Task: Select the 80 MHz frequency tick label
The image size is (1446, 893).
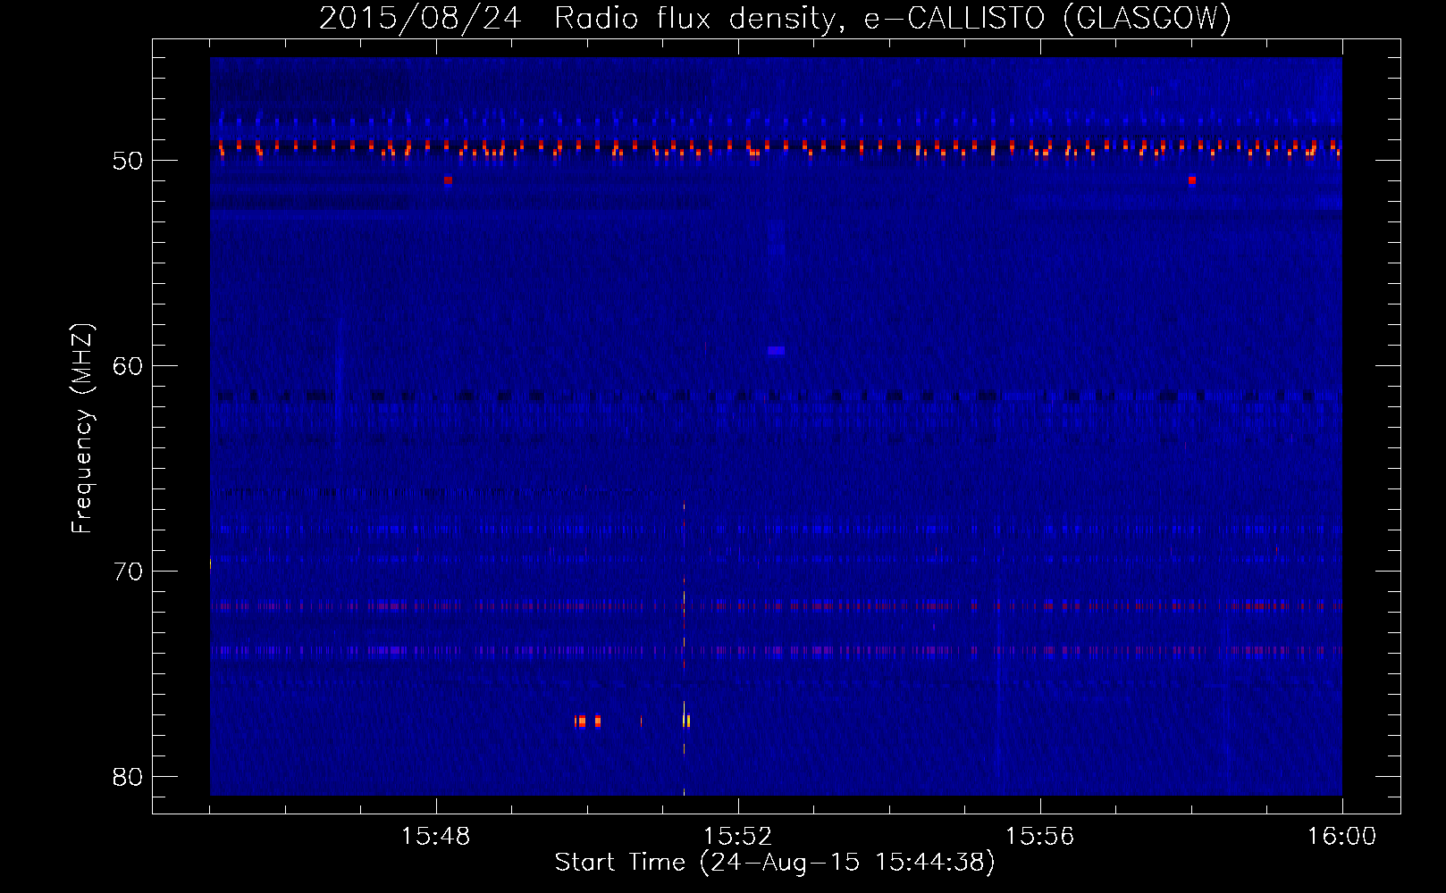Action: [128, 777]
